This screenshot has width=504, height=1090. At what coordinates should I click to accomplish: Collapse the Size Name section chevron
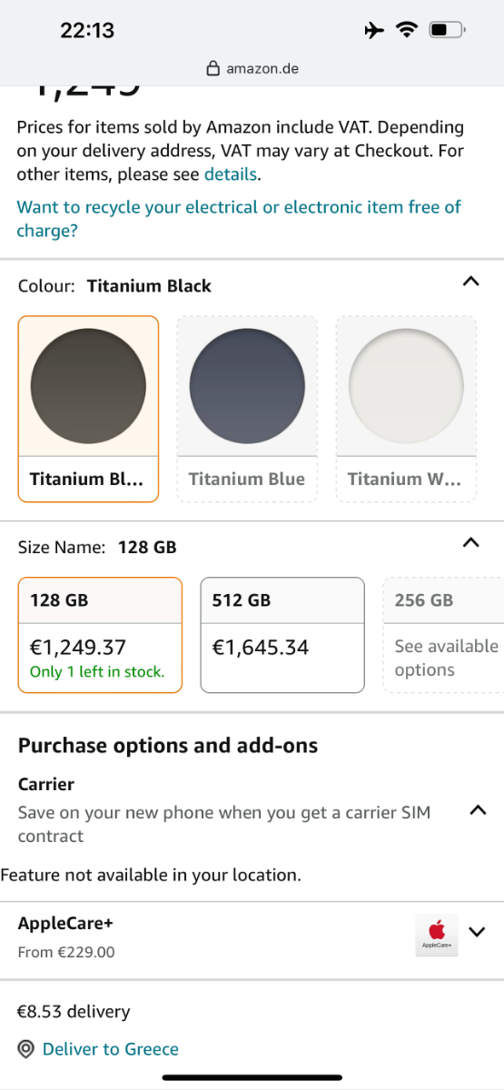click(470, 543)
